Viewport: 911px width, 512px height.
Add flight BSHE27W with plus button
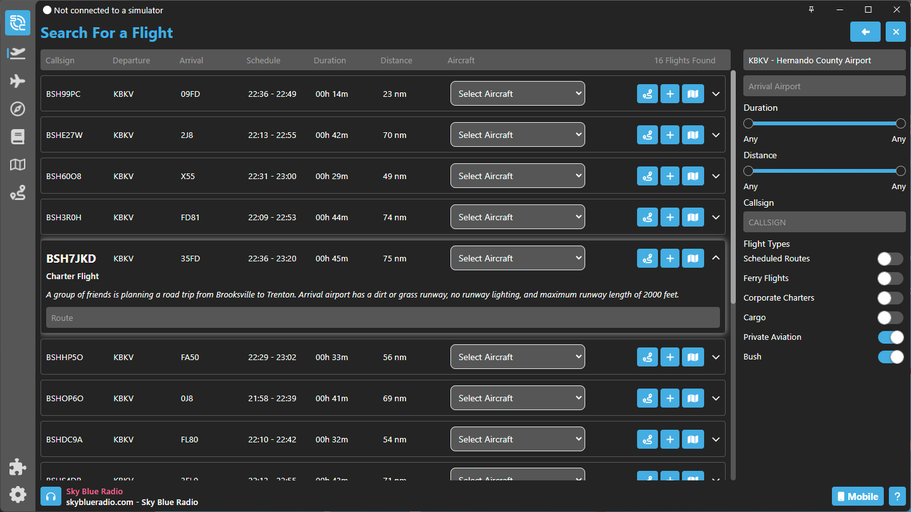click(670, 135)
